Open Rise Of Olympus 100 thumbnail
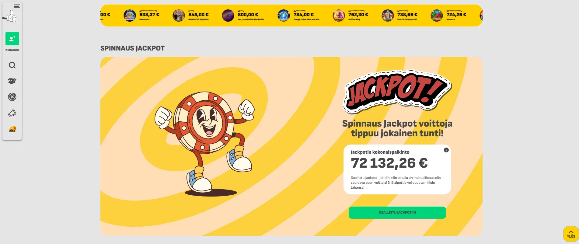The height and width of the screenshot is (244, 579). click(388, 16)
